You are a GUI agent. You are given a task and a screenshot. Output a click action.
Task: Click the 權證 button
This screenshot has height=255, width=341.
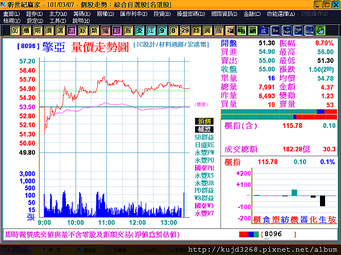coord(204,129)
